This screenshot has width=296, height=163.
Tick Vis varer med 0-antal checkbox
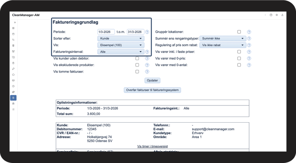[x=239, y=65]
